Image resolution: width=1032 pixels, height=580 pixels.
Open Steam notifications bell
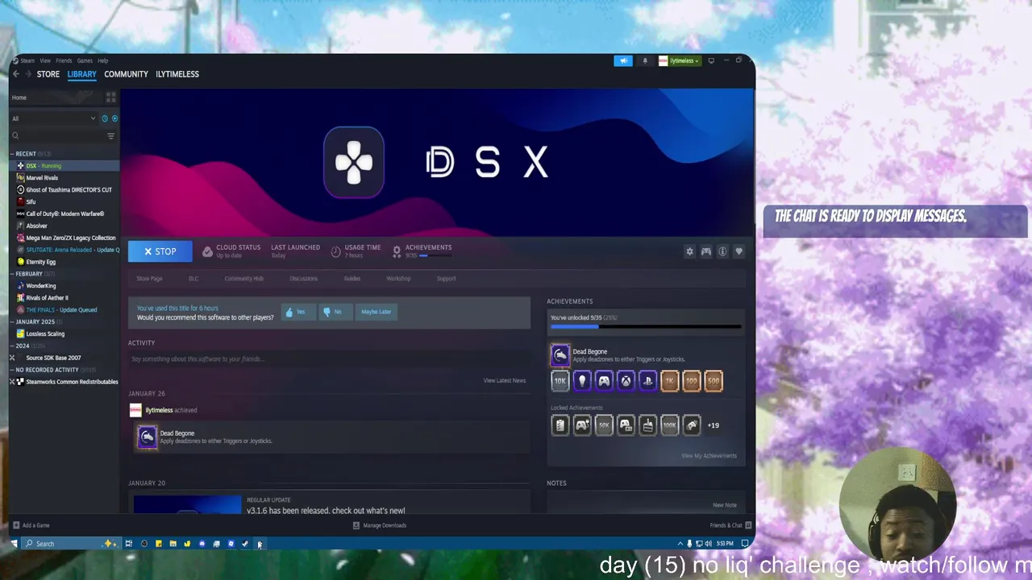[x=644, y=60]
